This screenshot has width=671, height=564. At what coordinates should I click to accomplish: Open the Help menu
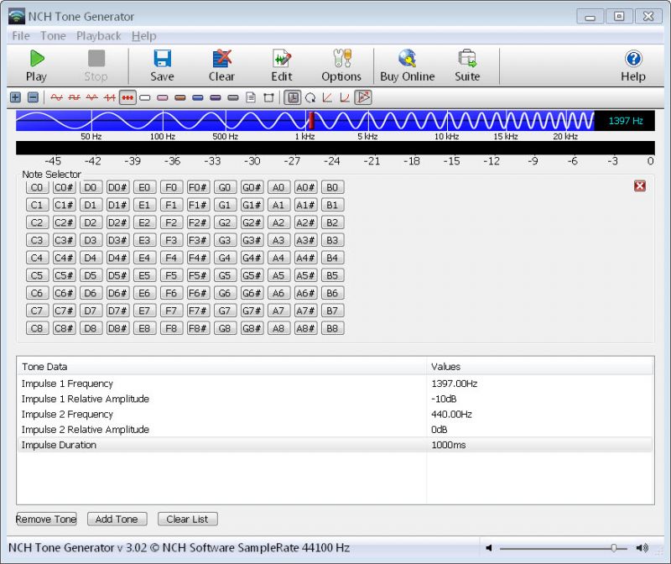[143, 36]
